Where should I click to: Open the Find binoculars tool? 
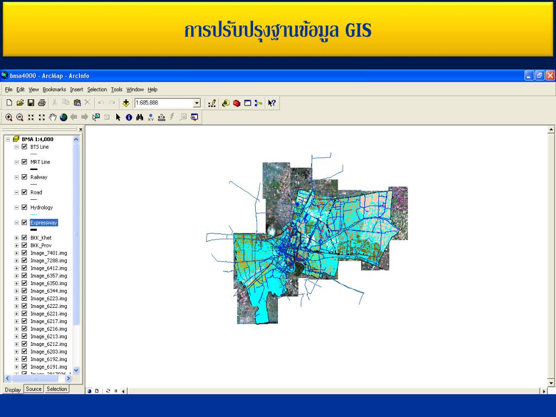click(140, 117)
